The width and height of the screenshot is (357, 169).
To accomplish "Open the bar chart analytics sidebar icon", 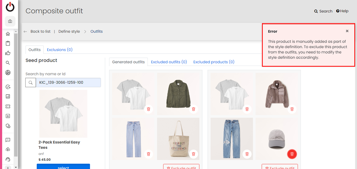I will [x=8, y=96].
